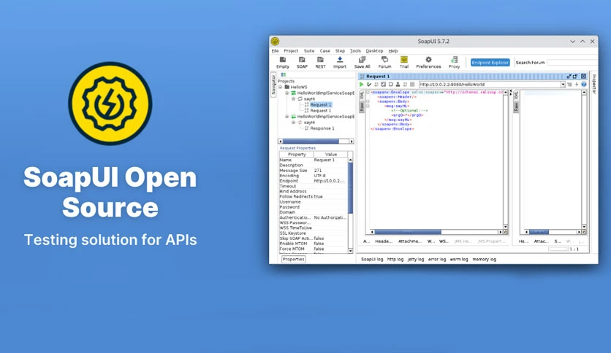Click the plus icon next to endpoint field
Image resolution: width=611 pixels, height=353 pixels.
(577, 85)
